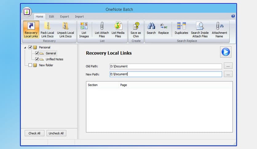Focus the New Path input field
Image resolution: width=257 pixels, height=149 pixels.
coord(166,74)
